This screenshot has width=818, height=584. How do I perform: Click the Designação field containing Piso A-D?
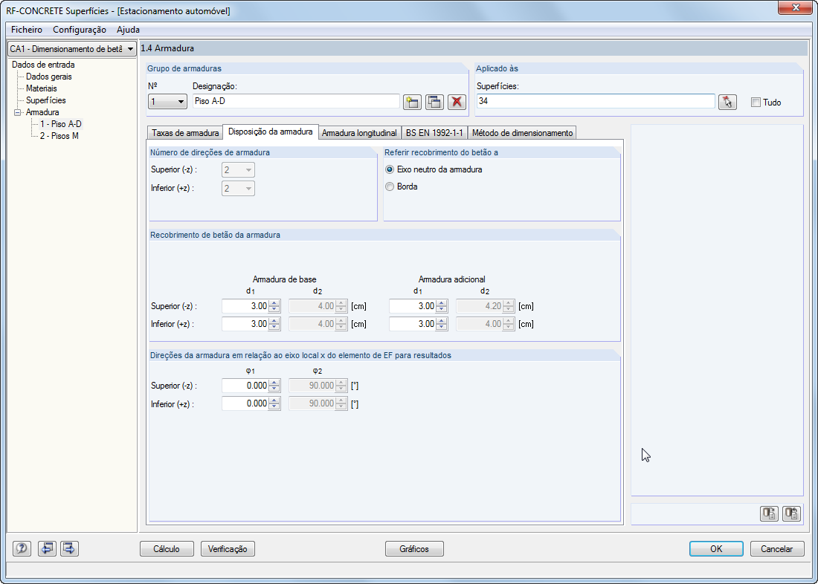(x=296, y=101)
